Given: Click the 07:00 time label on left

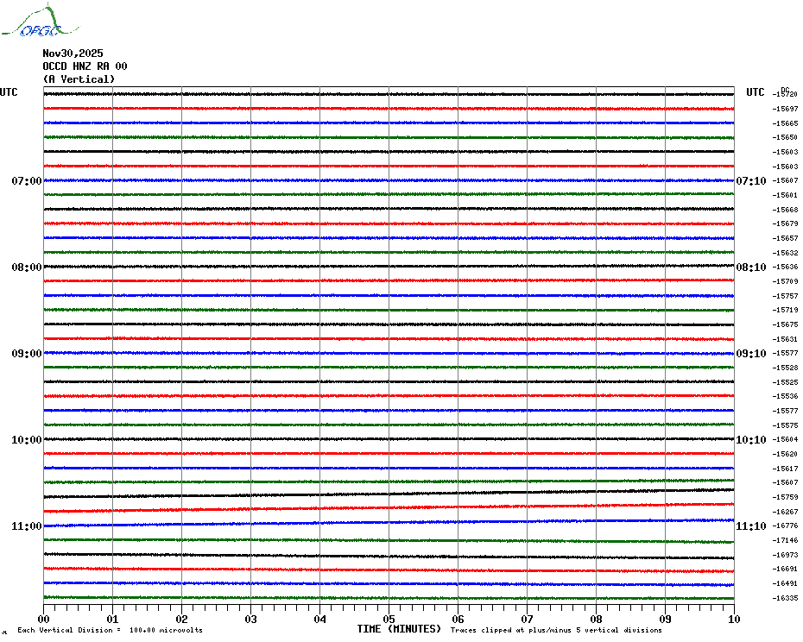Looking at the screenshot, I should [x=26, y=181].
